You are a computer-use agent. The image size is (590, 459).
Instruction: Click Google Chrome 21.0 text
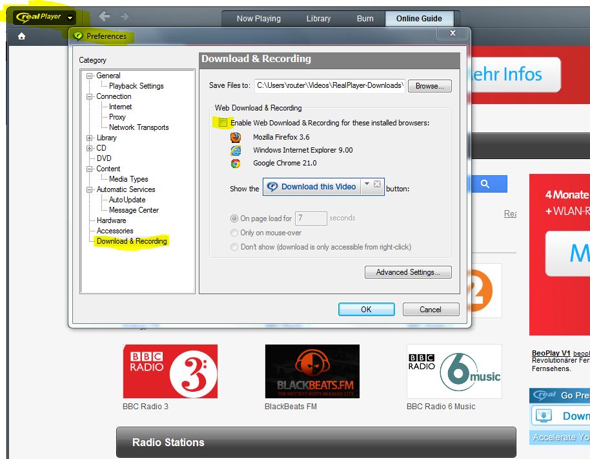(x=285, y=163)
